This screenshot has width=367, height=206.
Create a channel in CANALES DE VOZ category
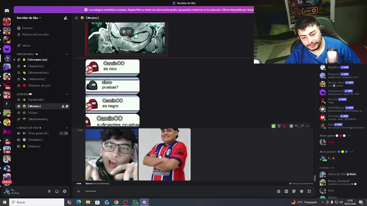click(x=67, y=128)
